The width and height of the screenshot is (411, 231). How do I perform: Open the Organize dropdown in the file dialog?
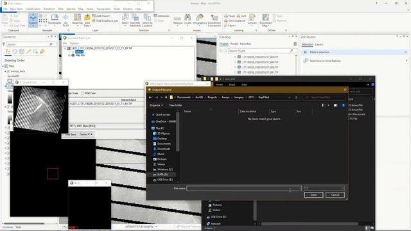[157, 105]
